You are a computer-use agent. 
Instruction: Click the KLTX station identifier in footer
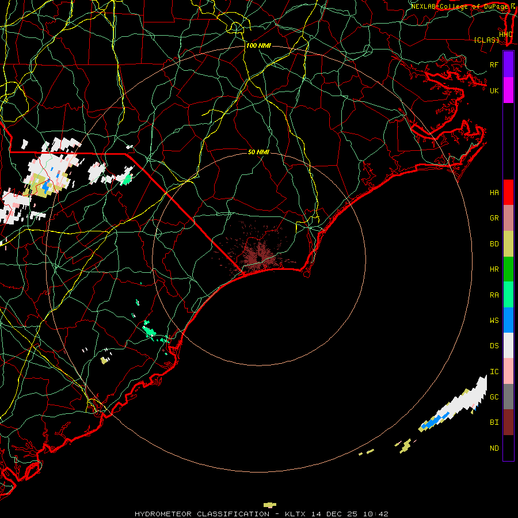click(295, 514)
